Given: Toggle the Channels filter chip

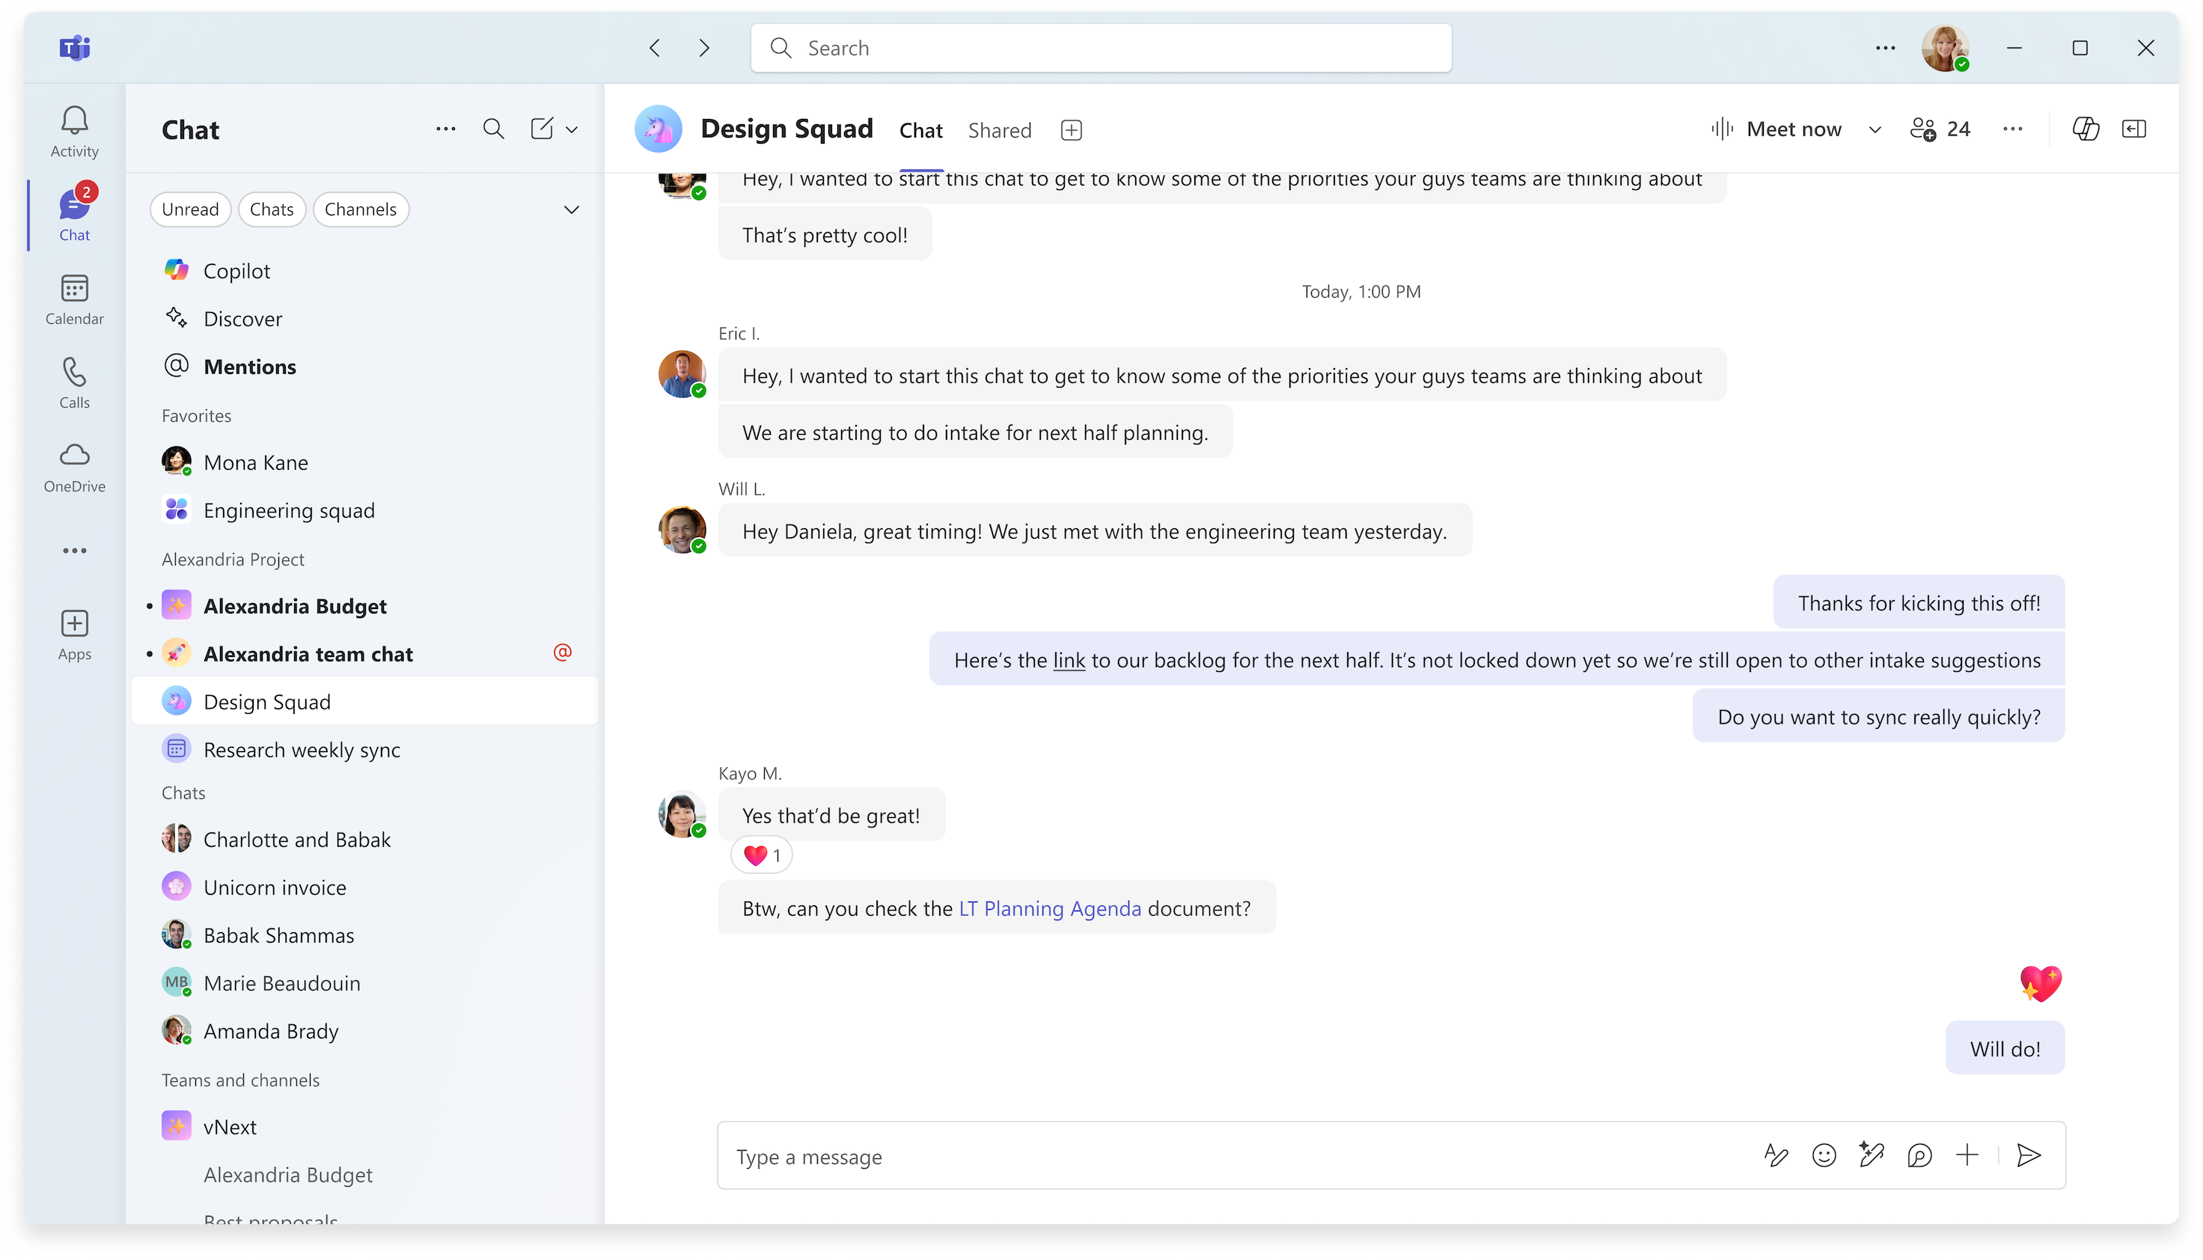Looking at the screenshot, I should (x=361, y=209).
